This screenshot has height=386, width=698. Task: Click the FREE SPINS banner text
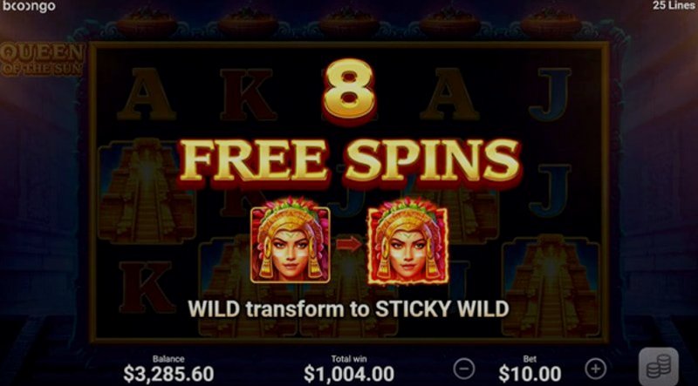click(349, 161)
